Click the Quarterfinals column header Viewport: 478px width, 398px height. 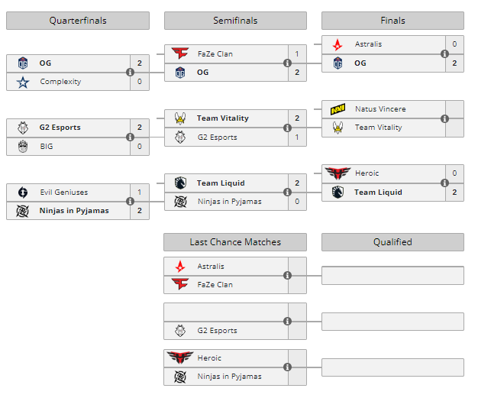point(77,21)
